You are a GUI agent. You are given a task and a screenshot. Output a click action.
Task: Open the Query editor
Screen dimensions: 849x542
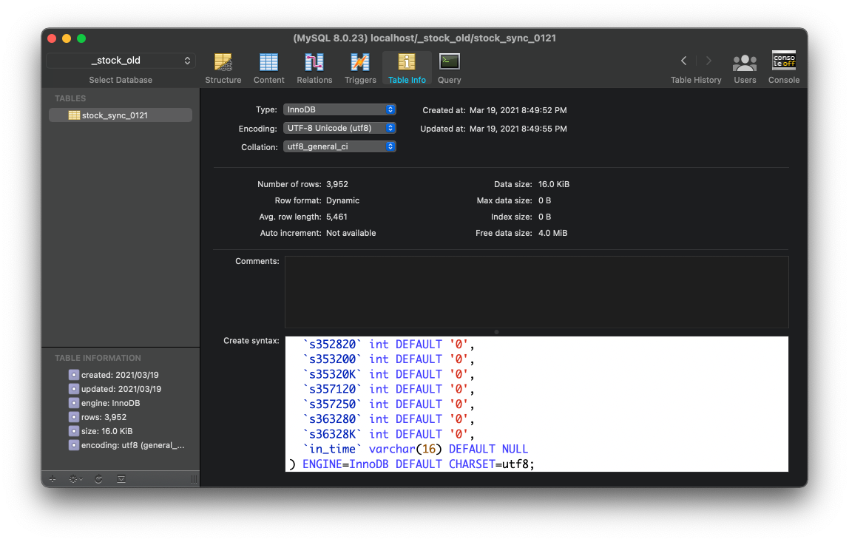click(x=450, y=68)
